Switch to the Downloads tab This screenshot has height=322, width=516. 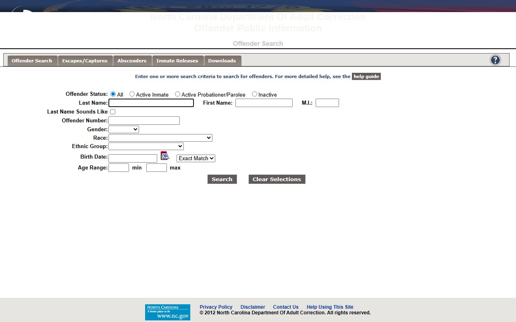pyautogui.click(x=222, y=61)
